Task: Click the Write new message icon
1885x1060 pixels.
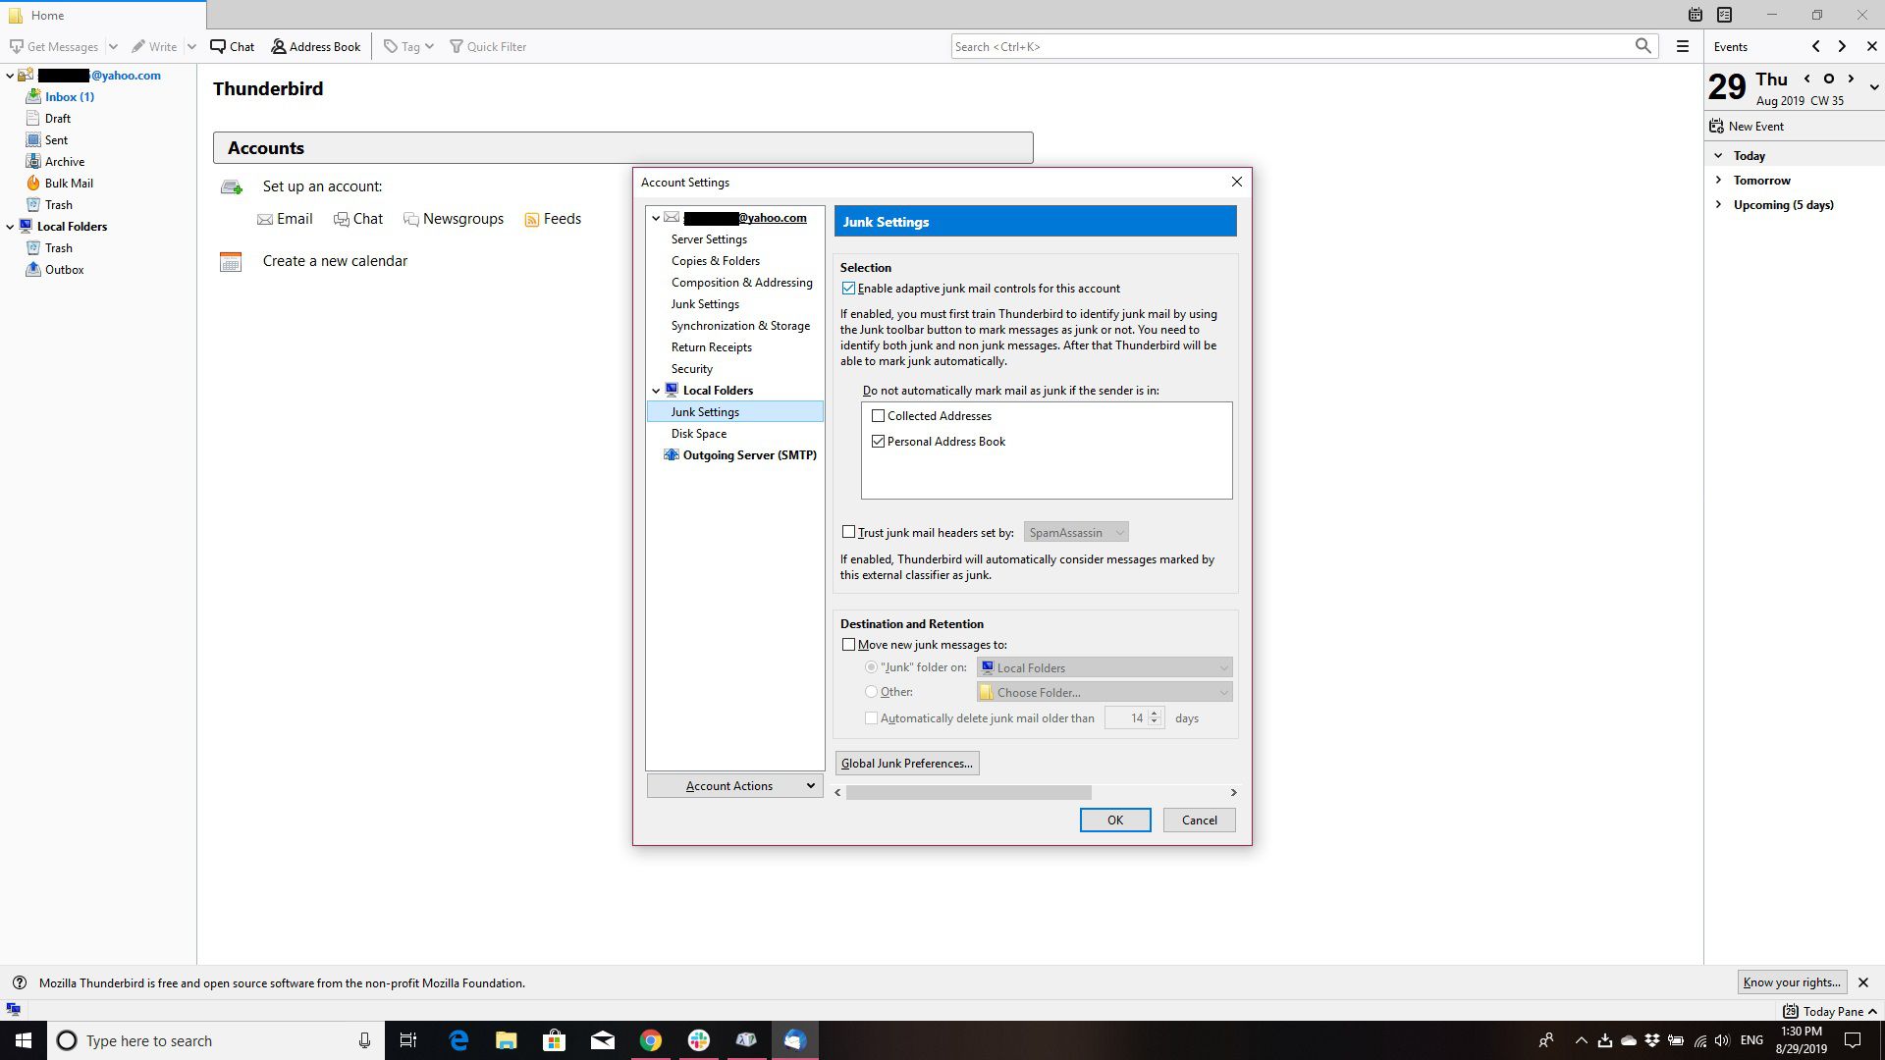Action: coord(153,46)
